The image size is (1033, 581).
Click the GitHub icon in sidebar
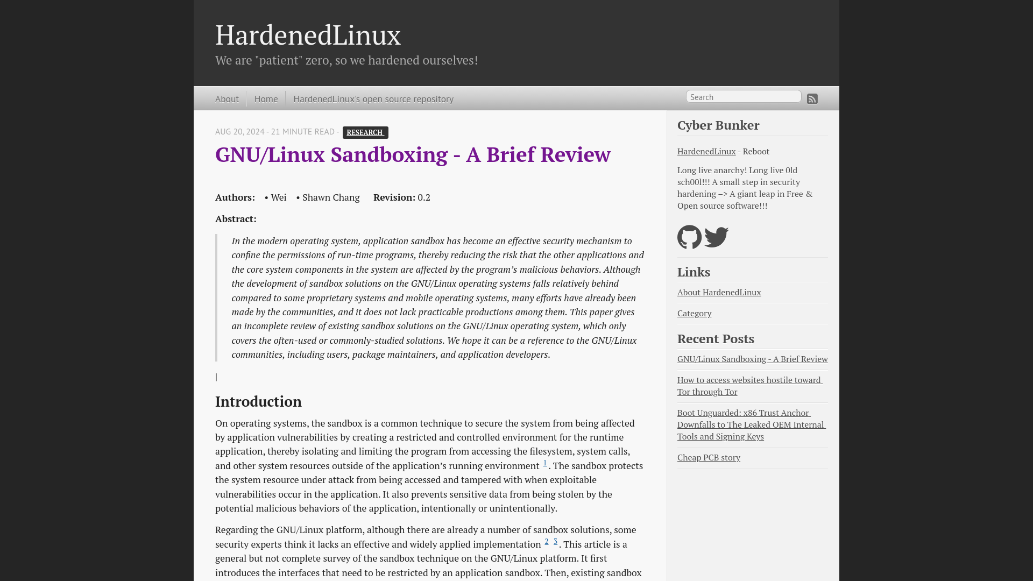coord(690,237)
